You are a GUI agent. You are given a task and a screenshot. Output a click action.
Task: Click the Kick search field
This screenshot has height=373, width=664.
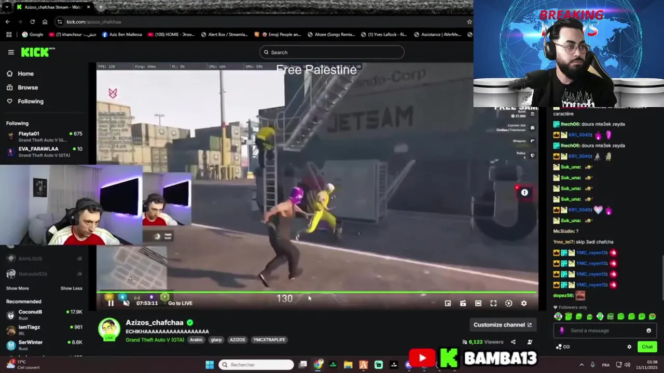331,52
